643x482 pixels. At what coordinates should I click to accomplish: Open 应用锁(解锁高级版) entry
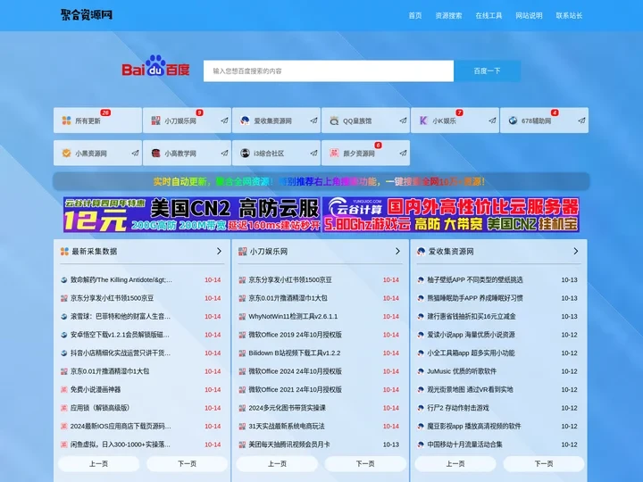(100, 408)
